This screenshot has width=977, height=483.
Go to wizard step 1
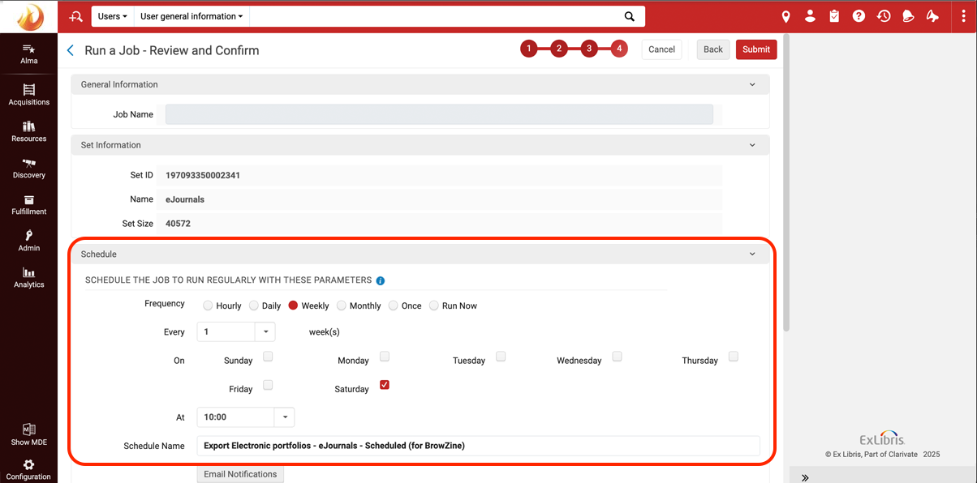tap(528, 49)
